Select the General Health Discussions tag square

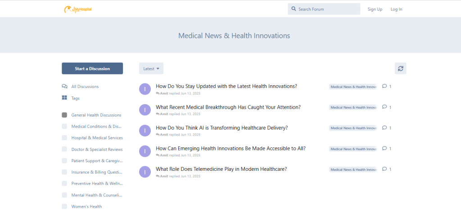[x=64, y=115]
